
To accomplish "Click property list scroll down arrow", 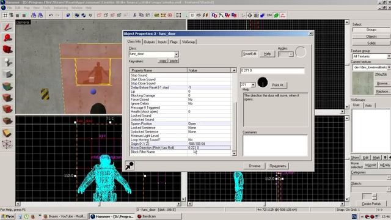I will pos(234,153).
